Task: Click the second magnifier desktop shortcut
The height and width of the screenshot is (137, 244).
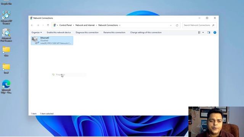Action: [6, 35]
